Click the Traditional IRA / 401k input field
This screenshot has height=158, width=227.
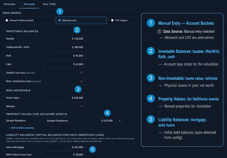[65, 47]
